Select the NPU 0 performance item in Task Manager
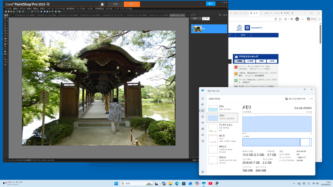Image resolution: width=333 pixels, height=187 pixels. [223, 149]
